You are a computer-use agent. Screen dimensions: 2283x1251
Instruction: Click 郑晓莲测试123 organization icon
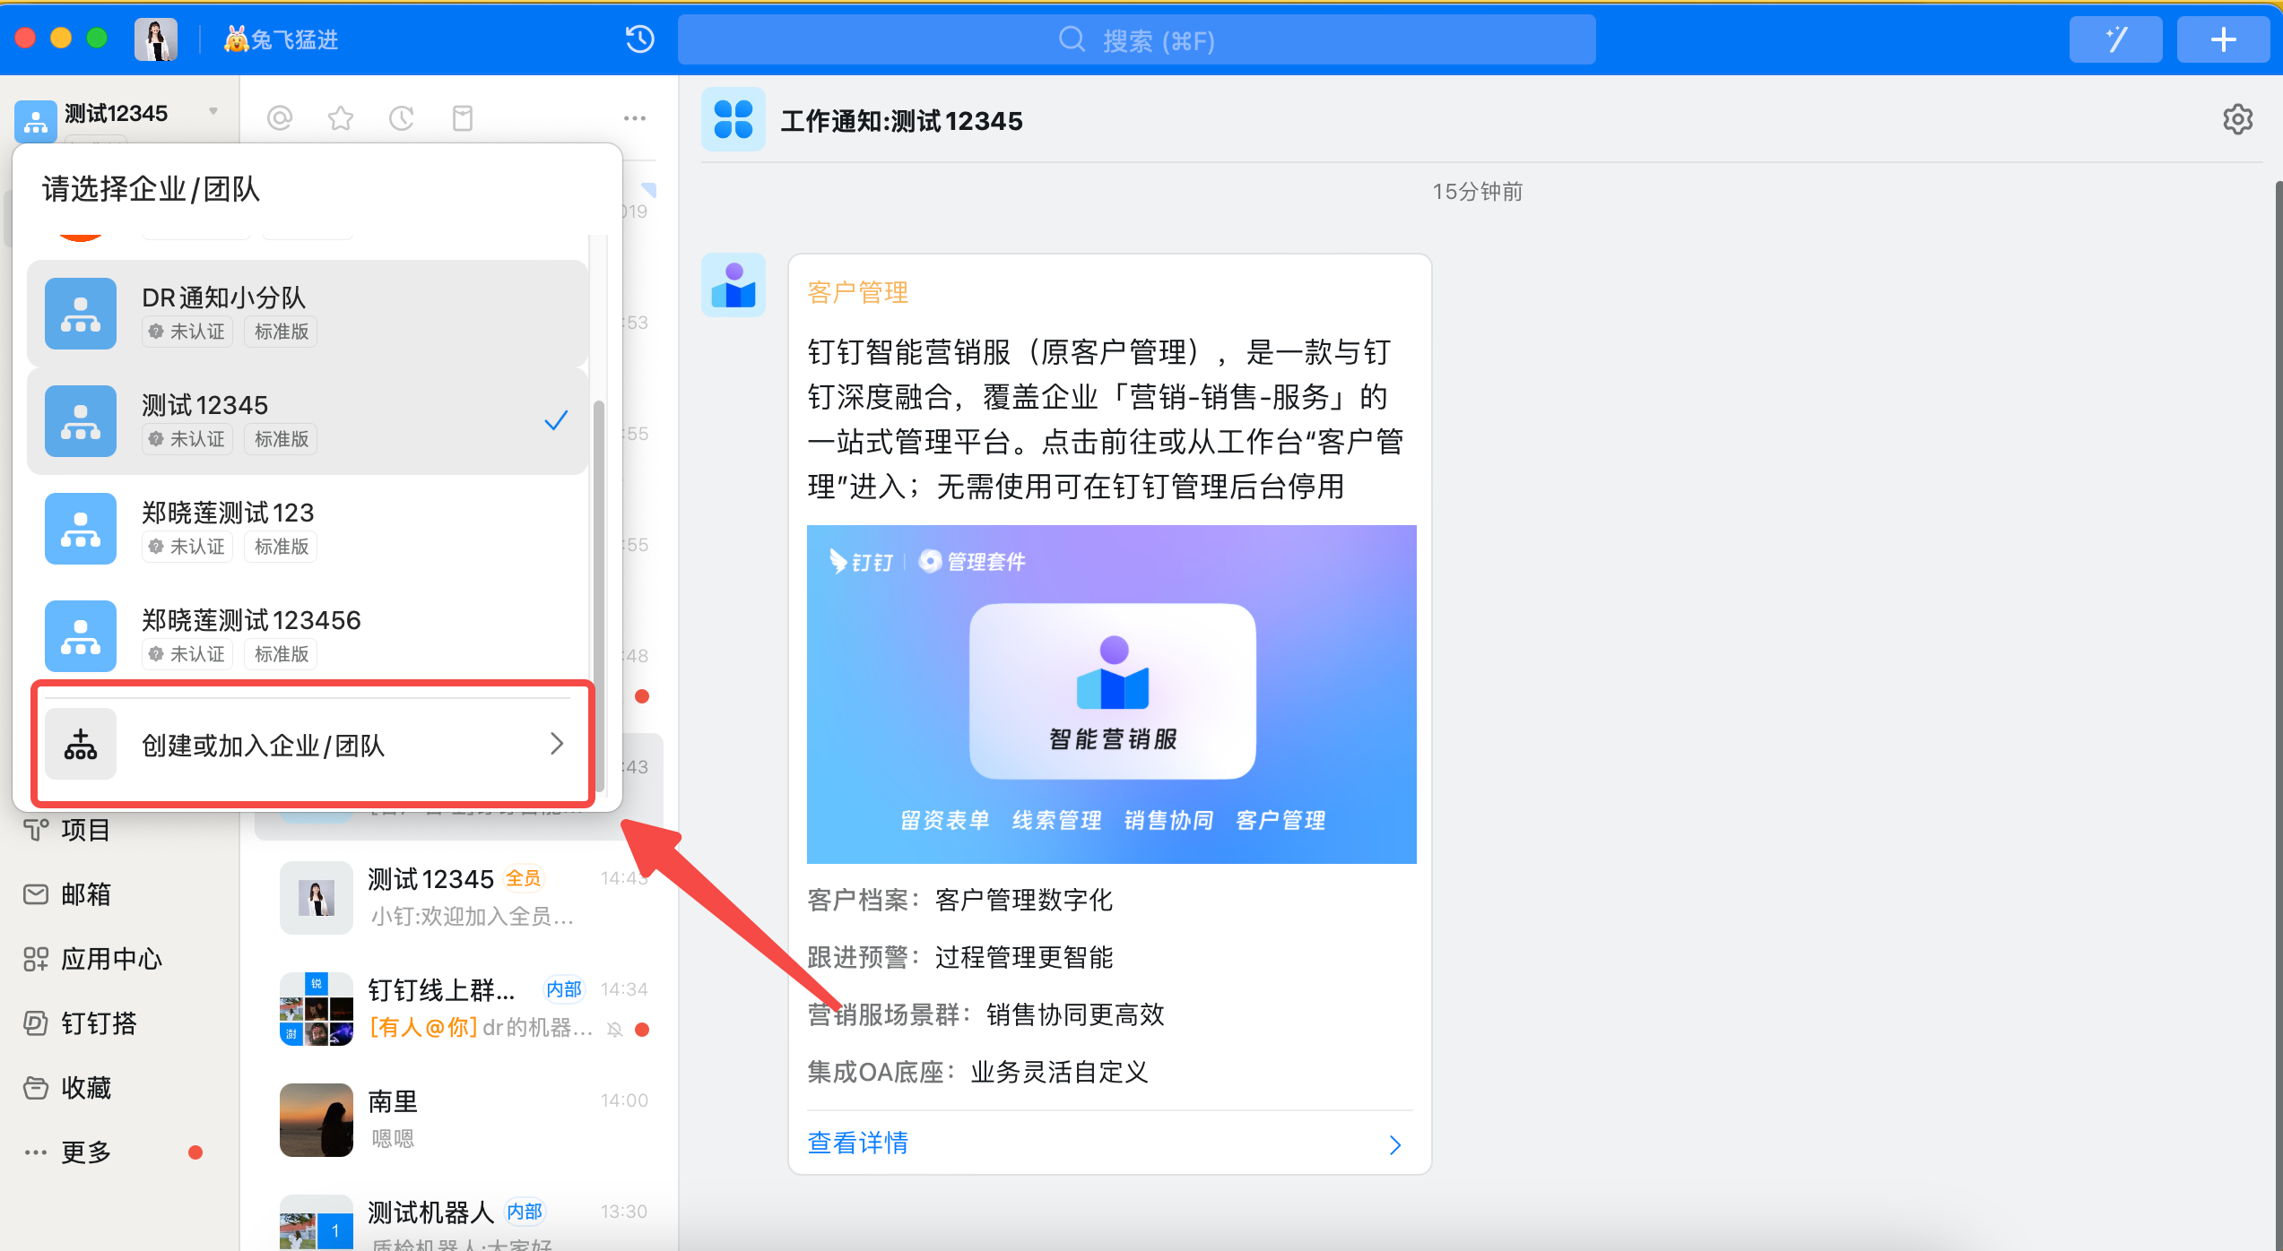tap(81, 529)
